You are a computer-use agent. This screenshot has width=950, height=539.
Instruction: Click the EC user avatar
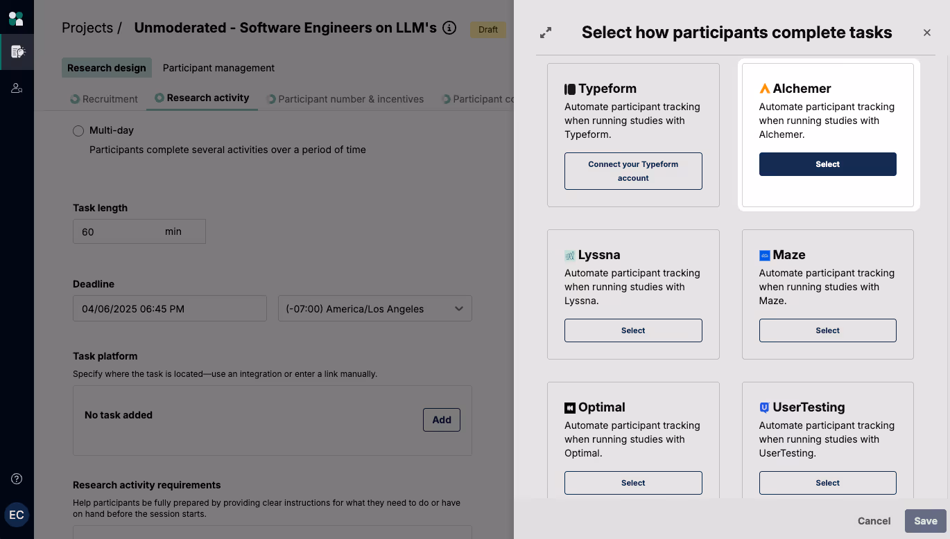[17, 515]
